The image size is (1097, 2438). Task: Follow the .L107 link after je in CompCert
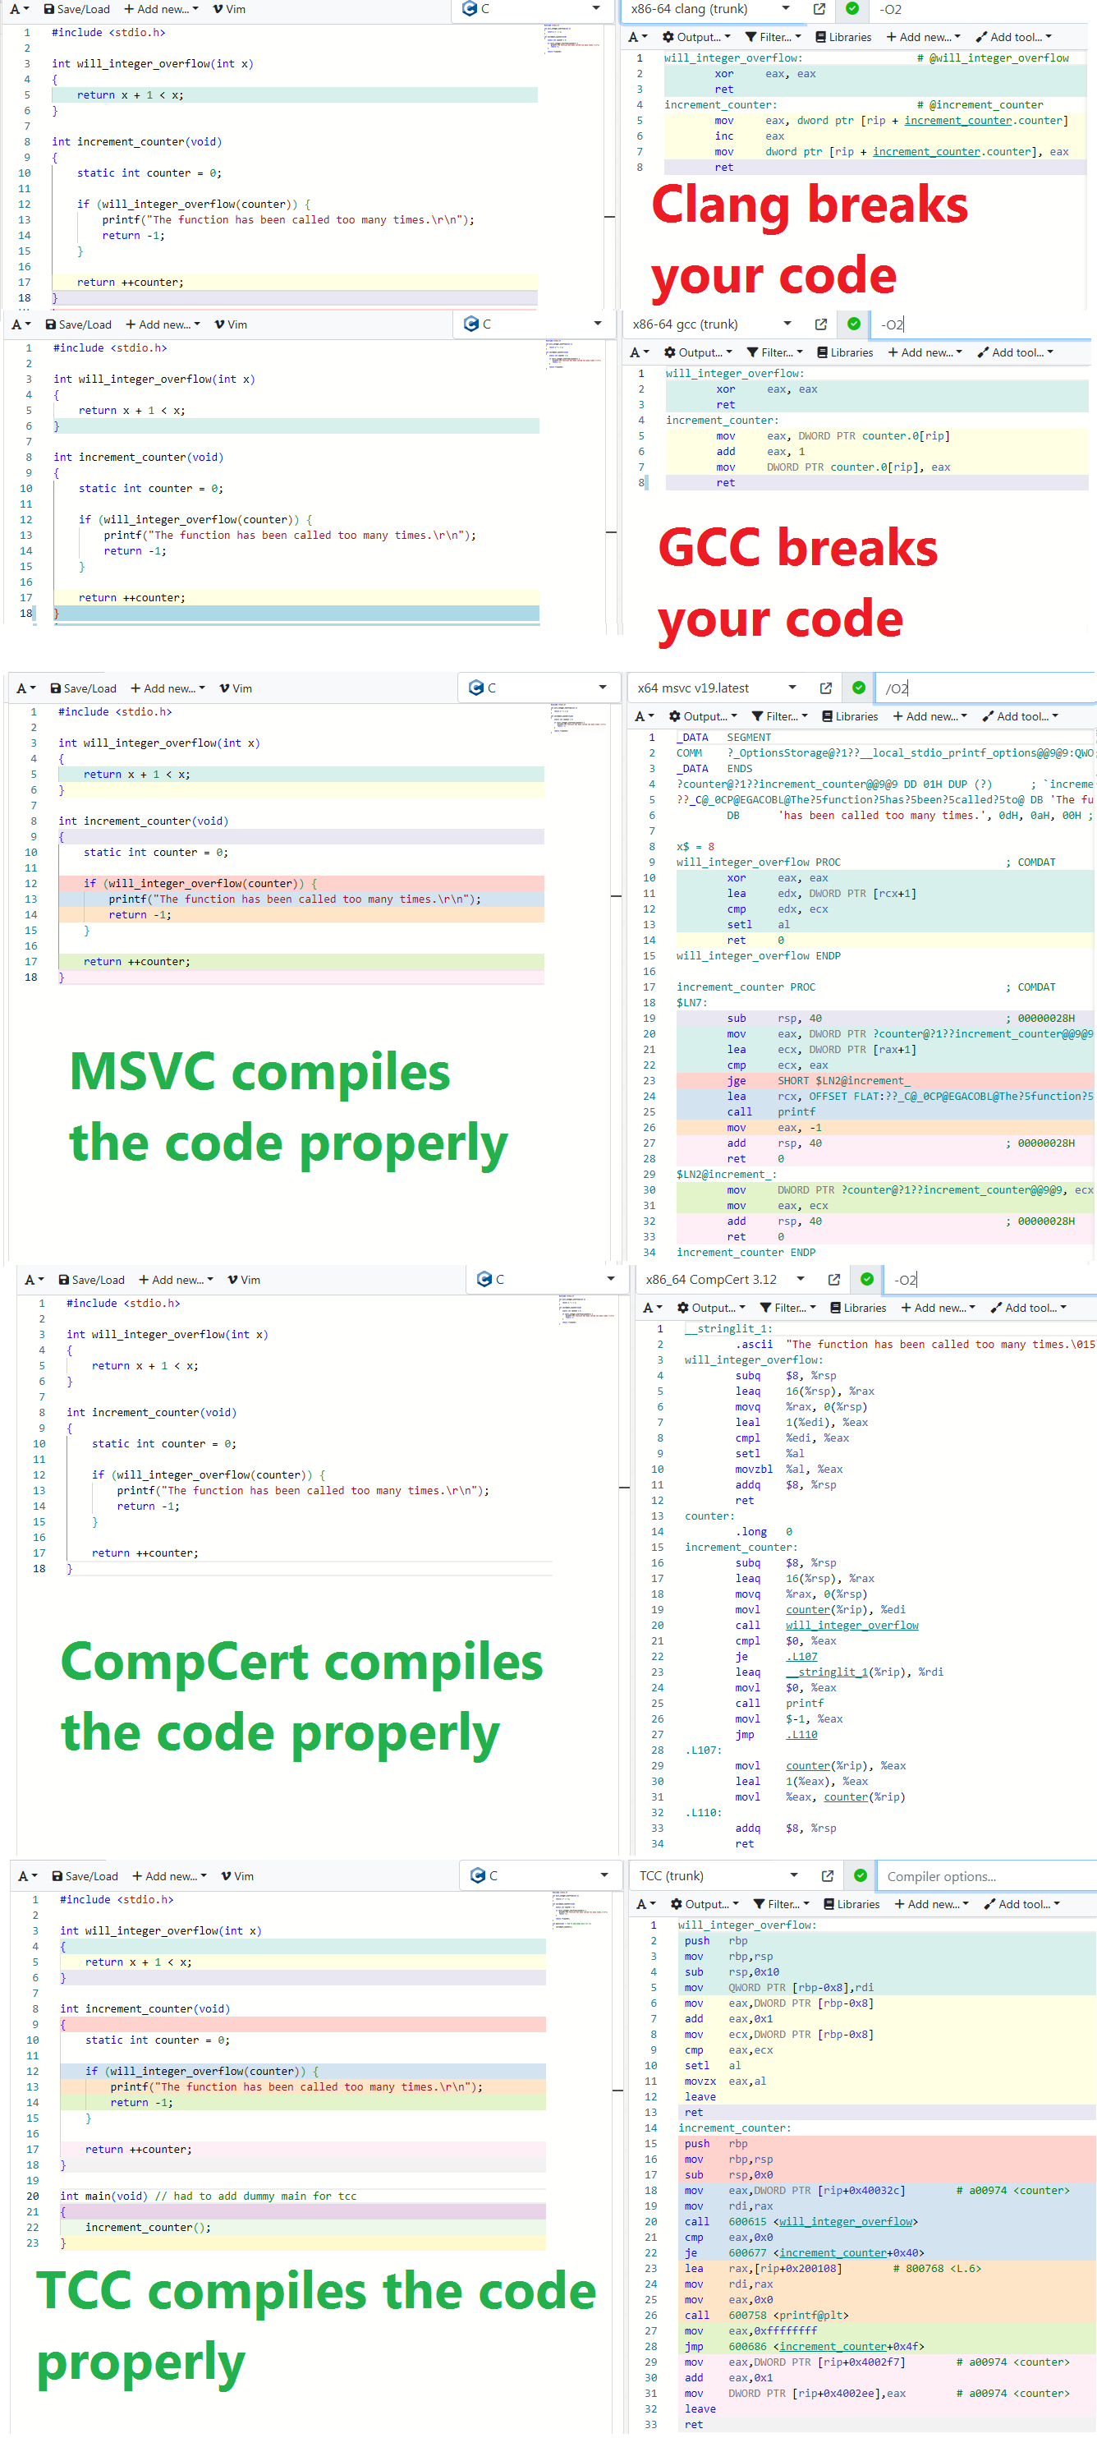pos(802,1657)
